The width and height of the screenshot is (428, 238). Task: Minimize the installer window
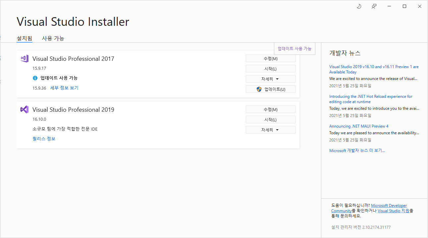(389, 6)
